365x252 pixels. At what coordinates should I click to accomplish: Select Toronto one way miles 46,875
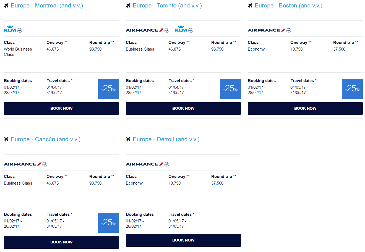point(174,49)
